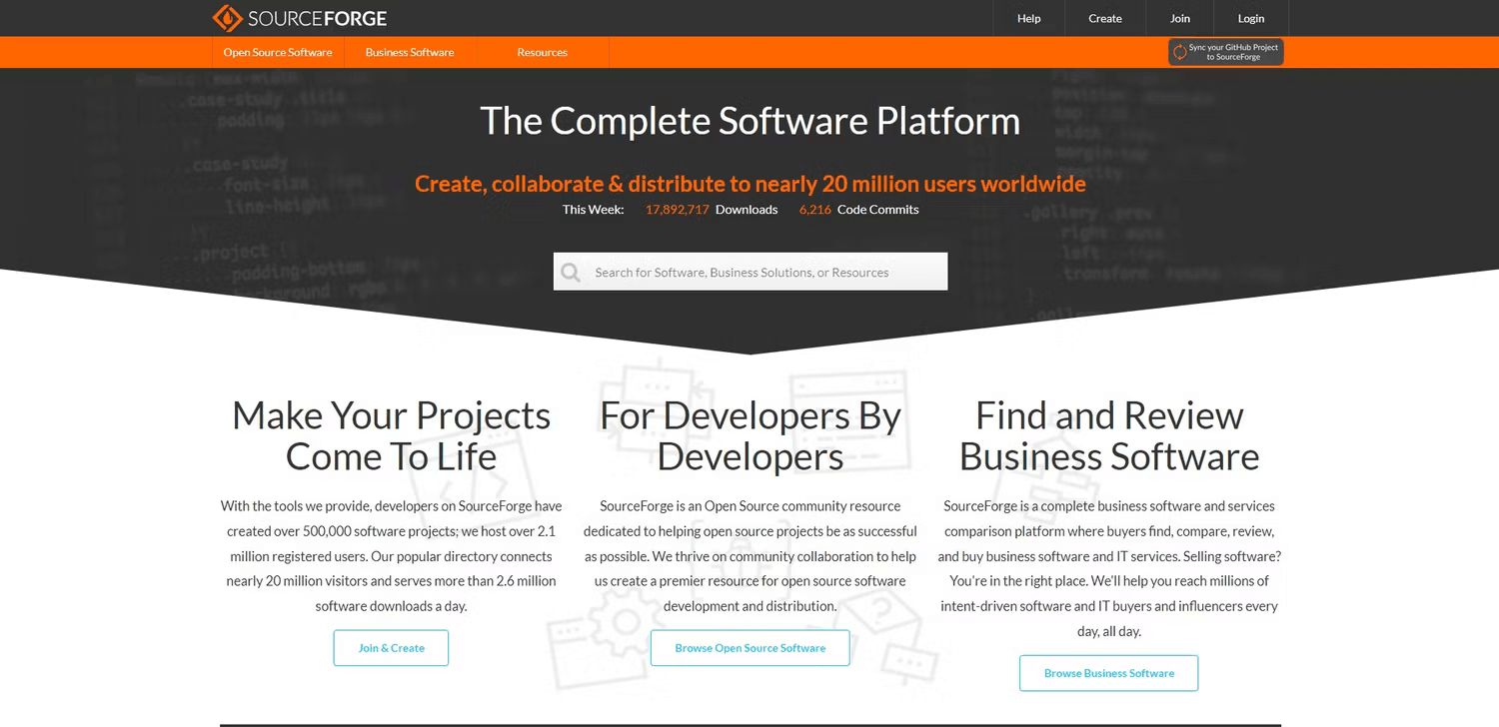Click the search magnifier icon
Screen dimensions: 1499x727
click(571, 272)
